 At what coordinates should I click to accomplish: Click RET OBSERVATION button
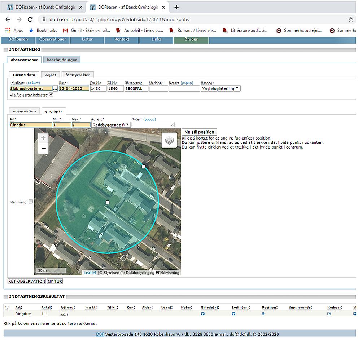coord(27,281)
